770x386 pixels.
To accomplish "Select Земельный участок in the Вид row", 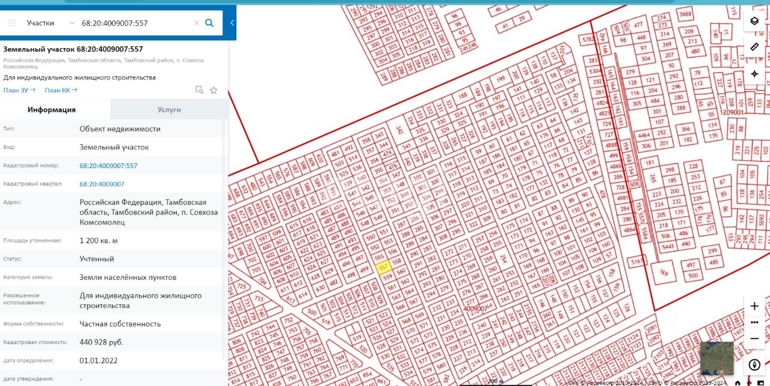I will tap(114, 147).
